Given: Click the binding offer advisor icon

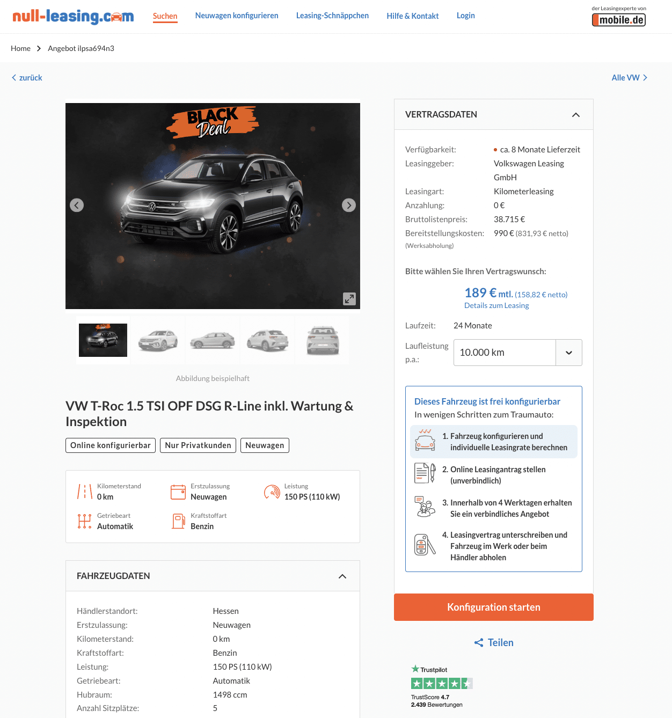Looking at the screenshot, I should (425, 507).
